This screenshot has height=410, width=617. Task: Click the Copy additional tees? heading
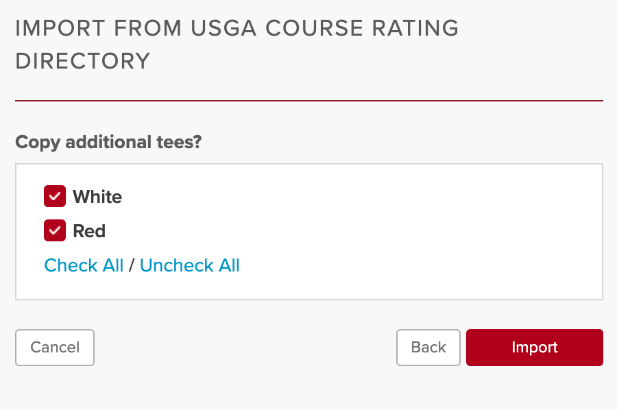coord(108,142)
